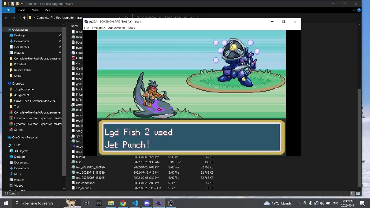Open the customize quick access toolbar dropdown

22,4
